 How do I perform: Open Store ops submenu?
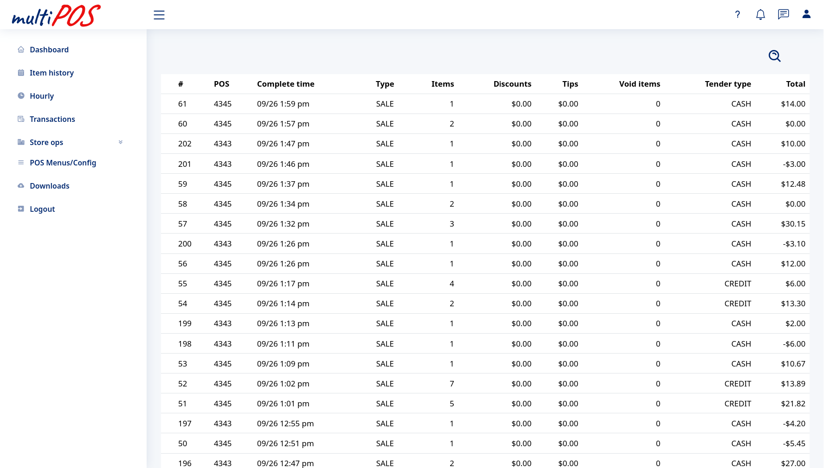(x=46, y=142)
